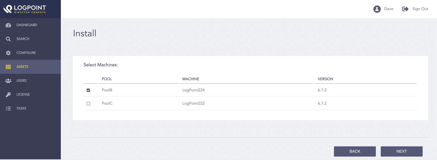Click the MACHINE column header

click(191, 79)
